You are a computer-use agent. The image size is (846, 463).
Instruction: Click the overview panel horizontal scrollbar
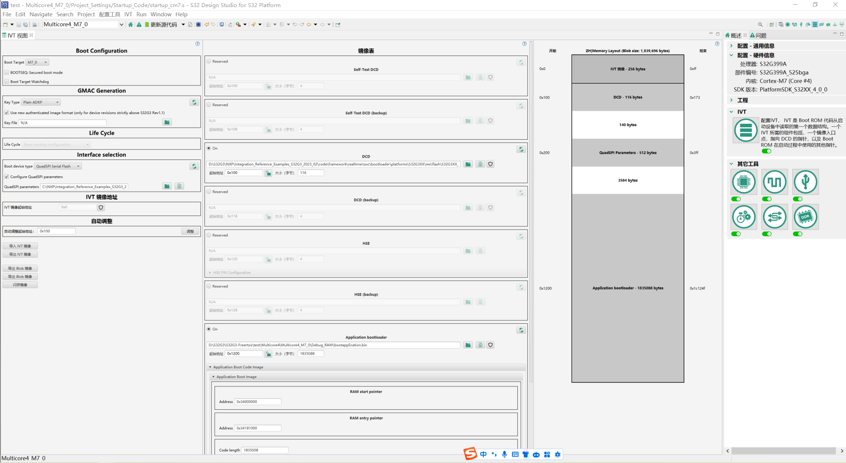[783, 451]
